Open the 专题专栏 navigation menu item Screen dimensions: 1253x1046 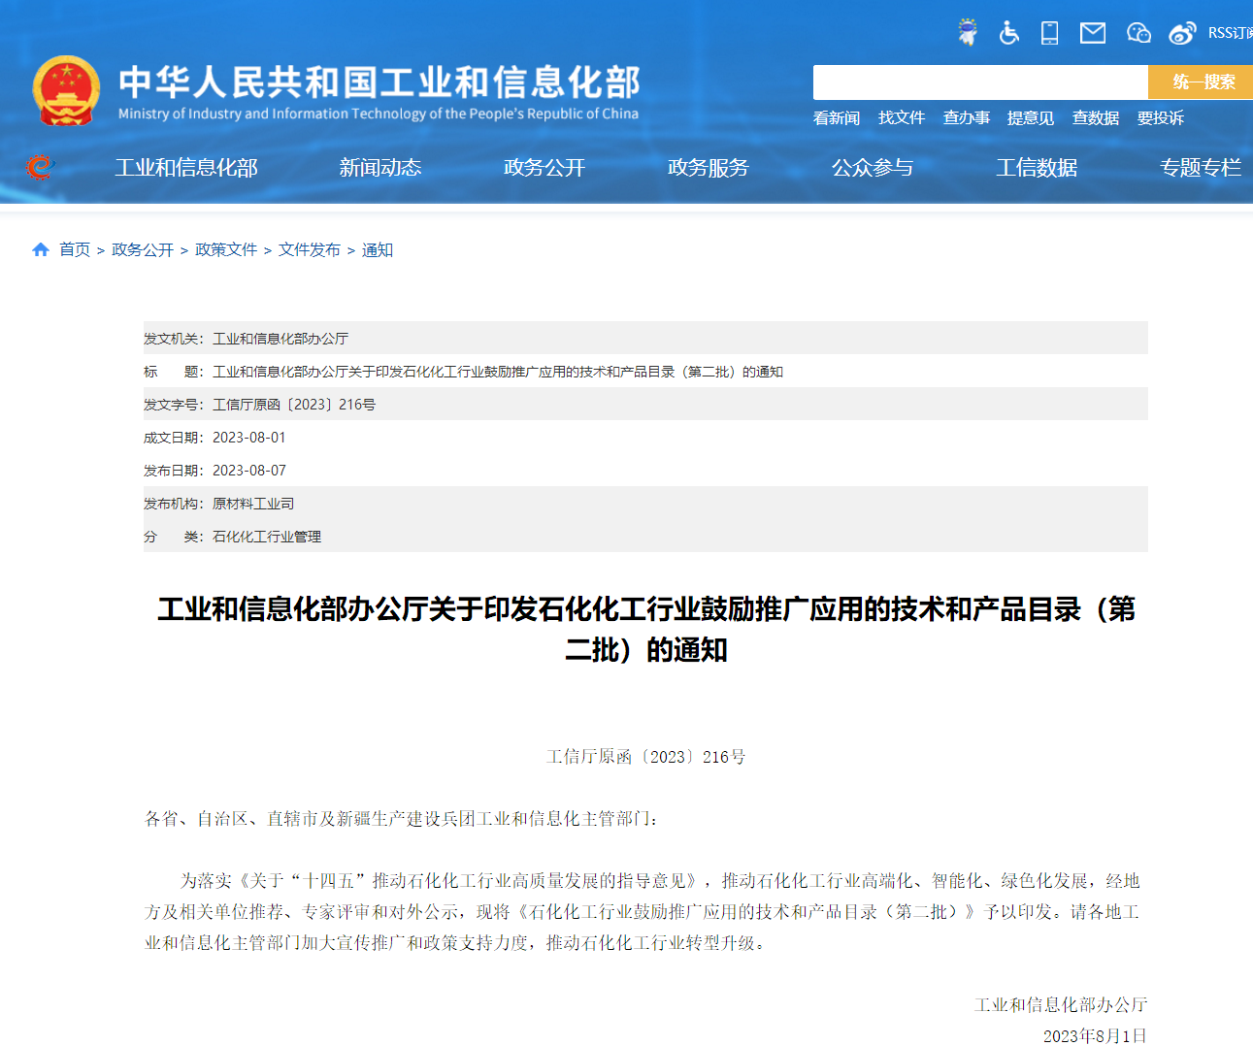(x=1201, y=168)
